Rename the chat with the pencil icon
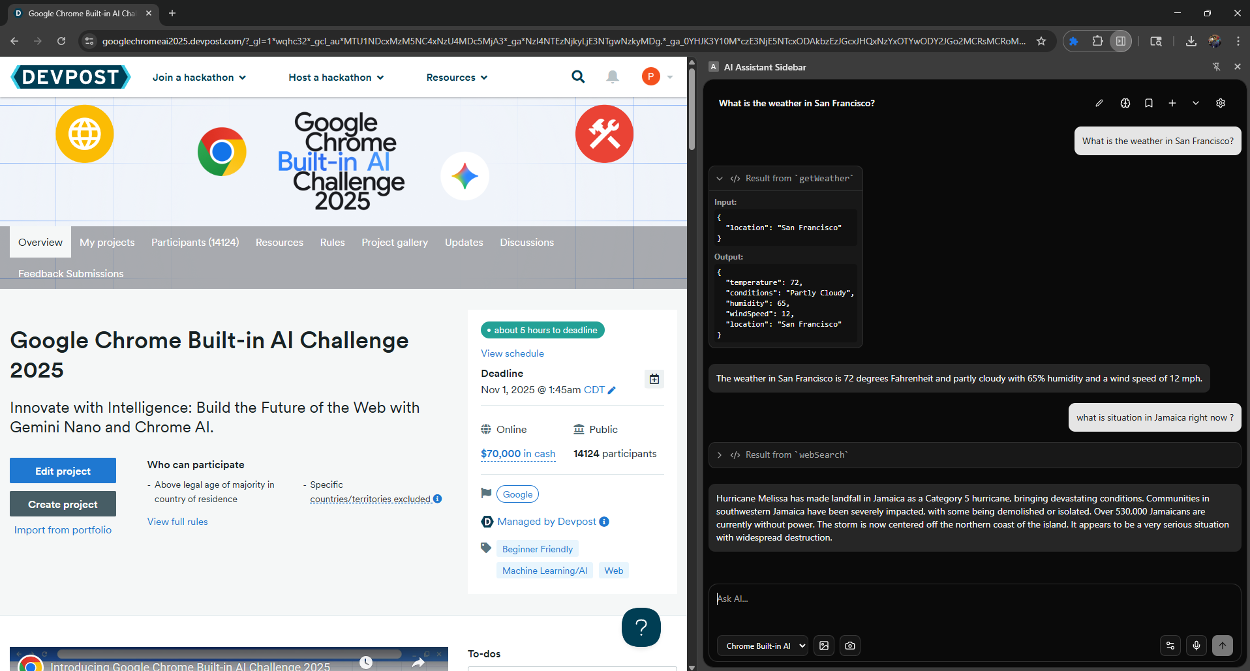 [1099, 103]
